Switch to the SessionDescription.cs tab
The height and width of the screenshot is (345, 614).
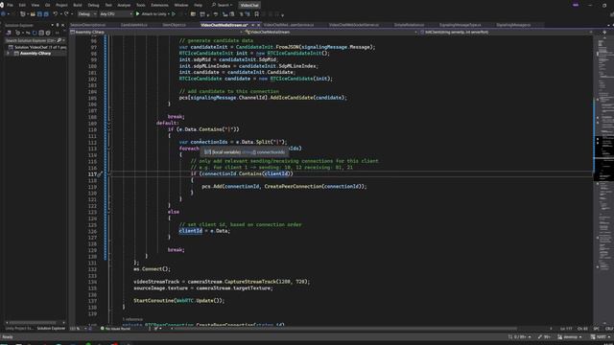point(87,25)
